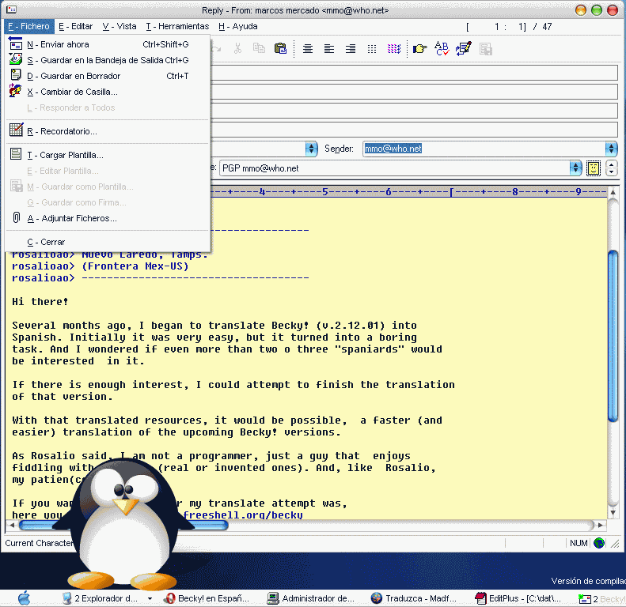Select Adjuntar Ficheros... menu entry
This screenshot has width=626, height=607.
coord(108,218)
